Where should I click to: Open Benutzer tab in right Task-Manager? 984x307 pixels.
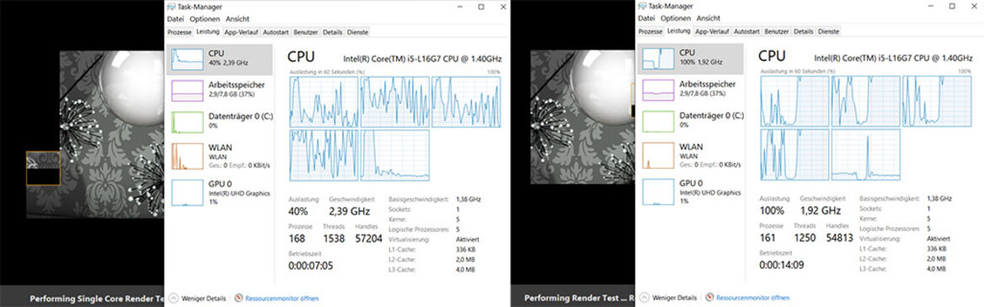776,31
